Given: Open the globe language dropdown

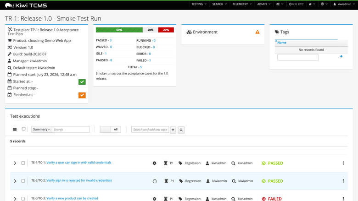Looking at the screenshot, I should coord(312,4).
